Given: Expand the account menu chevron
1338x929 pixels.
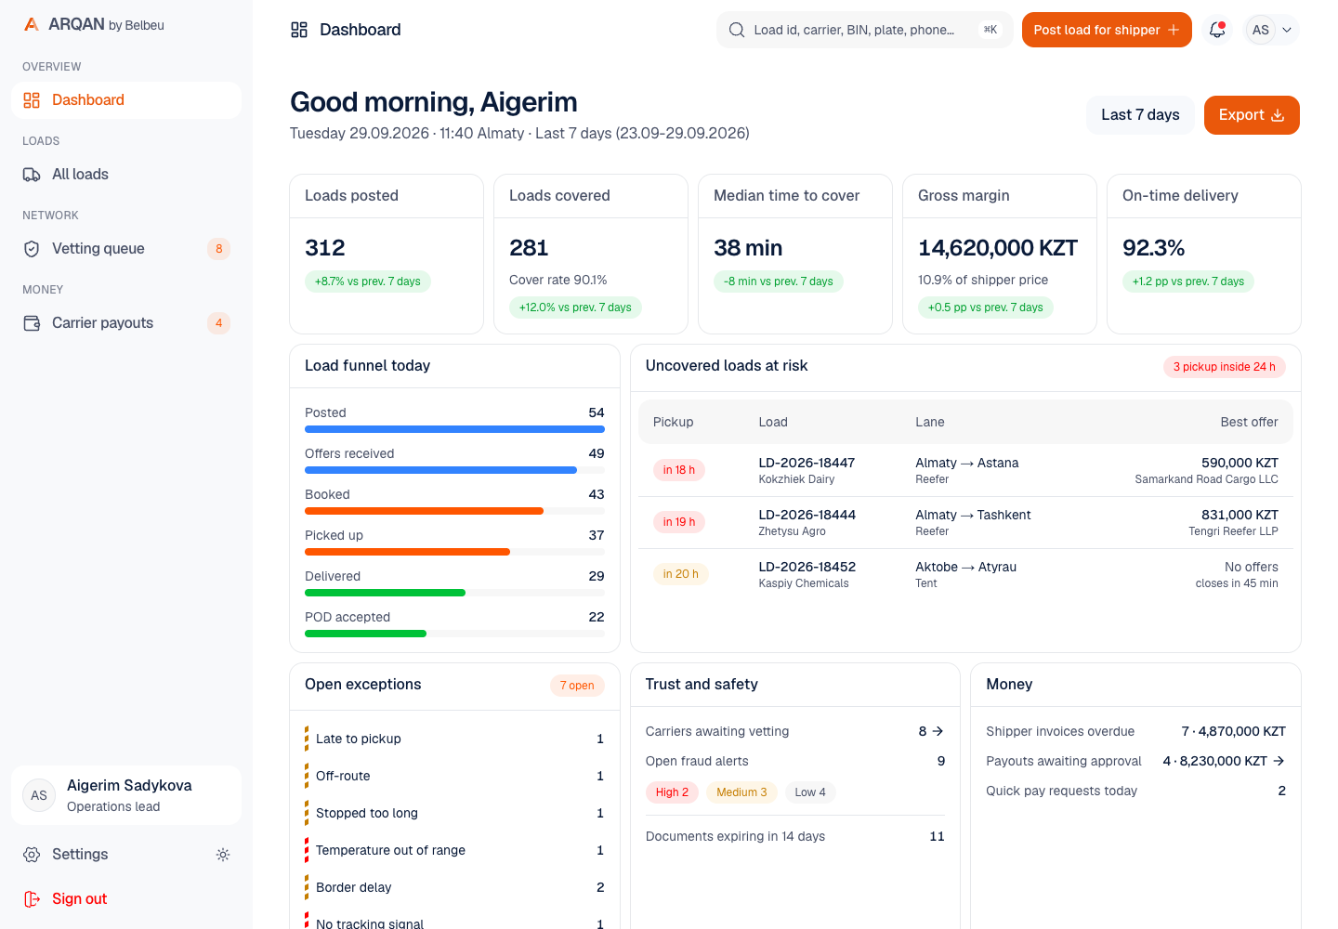Looking at the screenshot, I should [1287, 30].
